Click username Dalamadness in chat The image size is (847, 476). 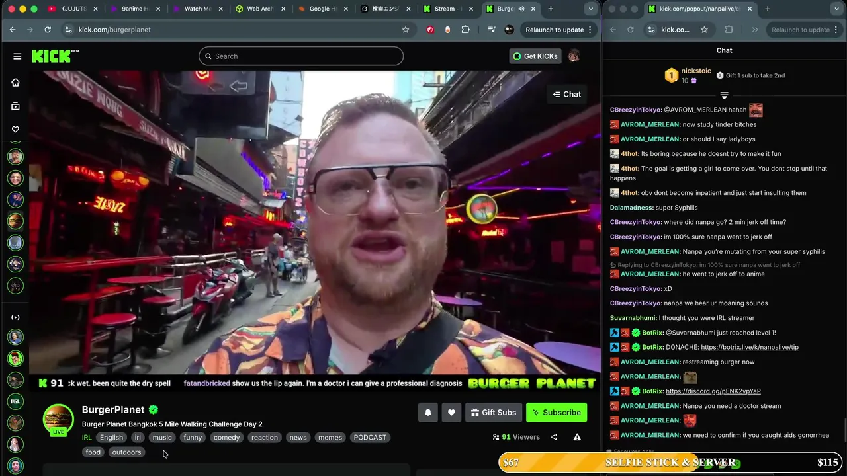tap(631, 208)
